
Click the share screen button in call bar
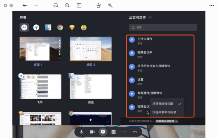pyautogui.click(x=103, y=132)
